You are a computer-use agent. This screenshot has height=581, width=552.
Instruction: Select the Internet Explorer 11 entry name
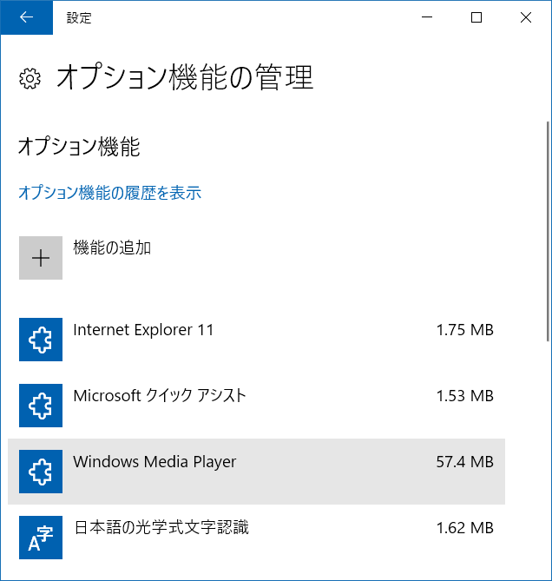point(144,330)
